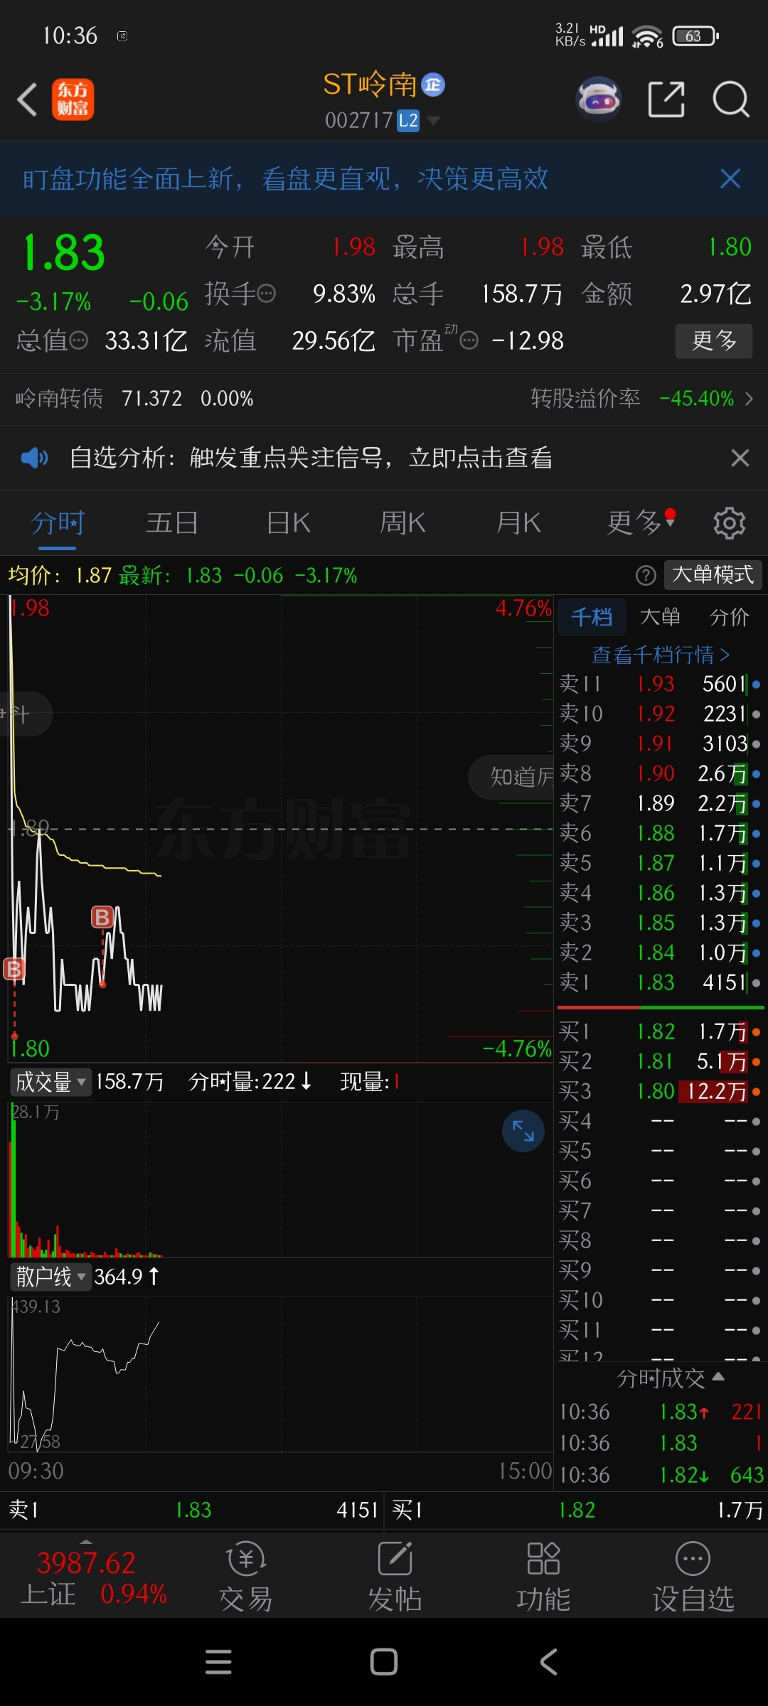Tap the upper B buy marker
Image resolution: width=768 pixels, height=1706 pixels.
102,917
